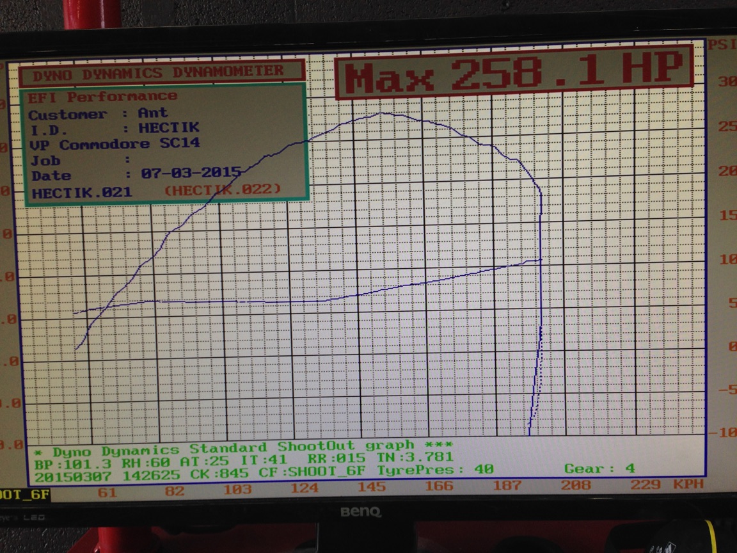737x553 pixels.
Task: Click the run file name HECTIK.021
Action: [82, 192]
